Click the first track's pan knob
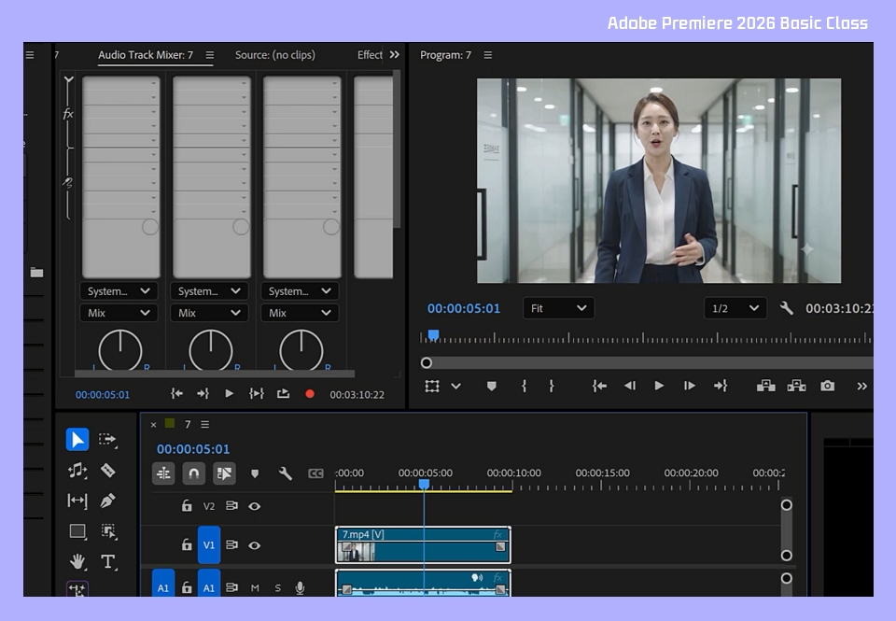This screenshot has height=621, width=896. coord(120,350)
